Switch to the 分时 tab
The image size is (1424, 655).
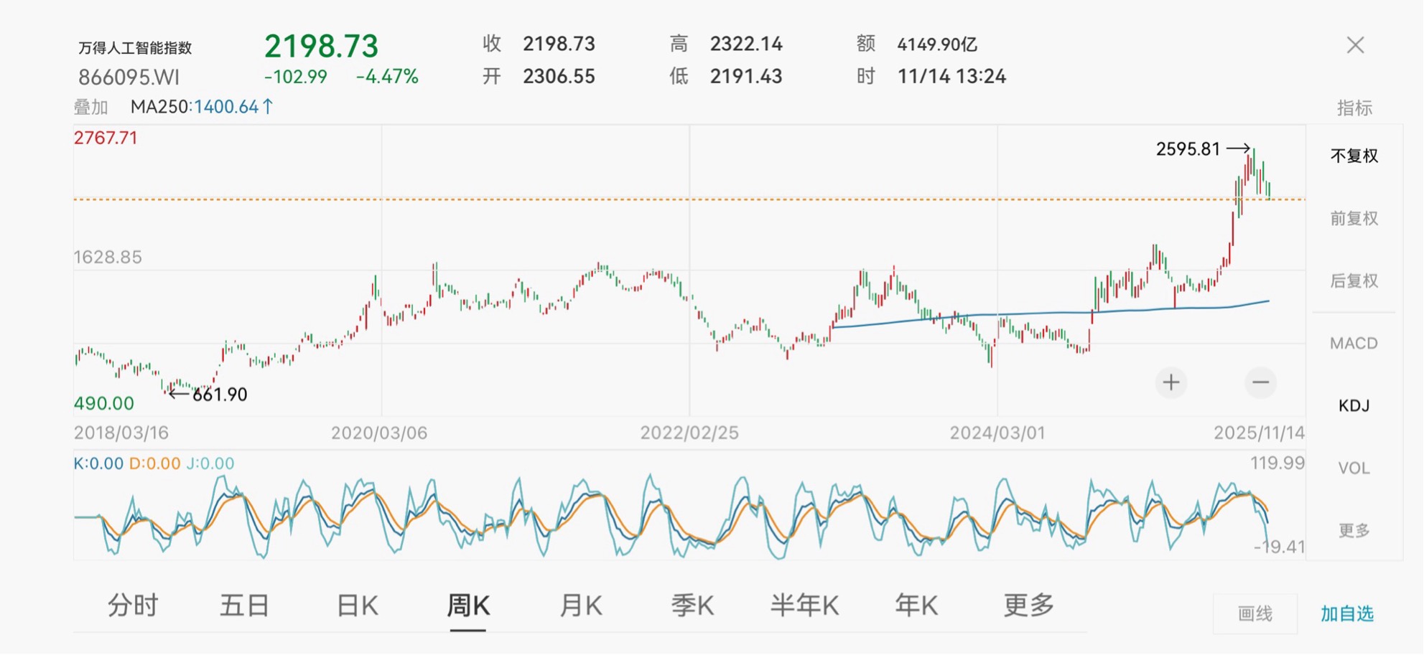point(133,606)
